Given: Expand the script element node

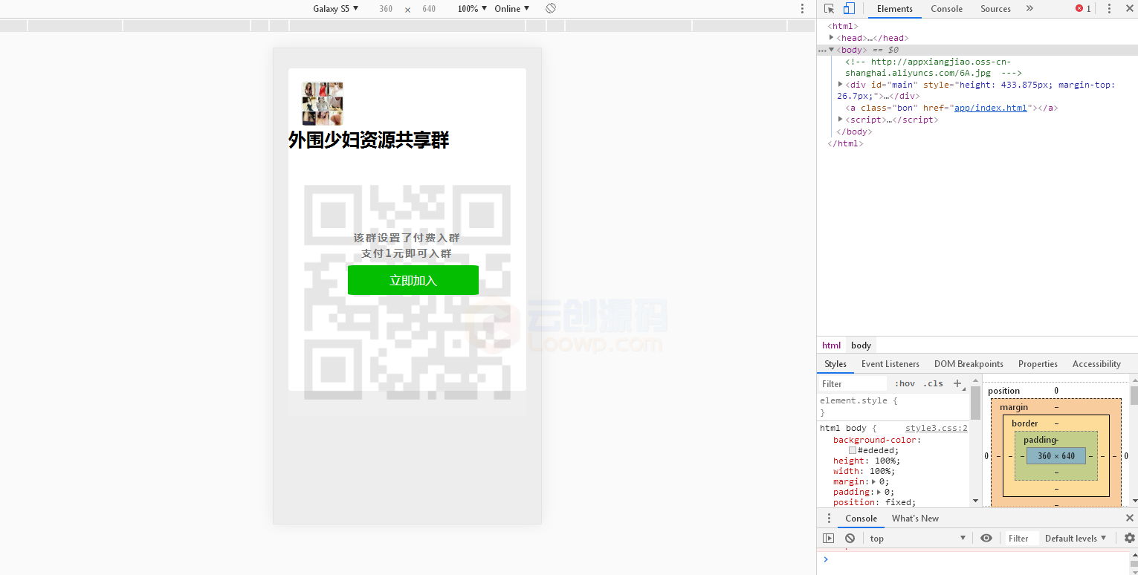Looking at the screenshot, I should (x=841, y=120).
